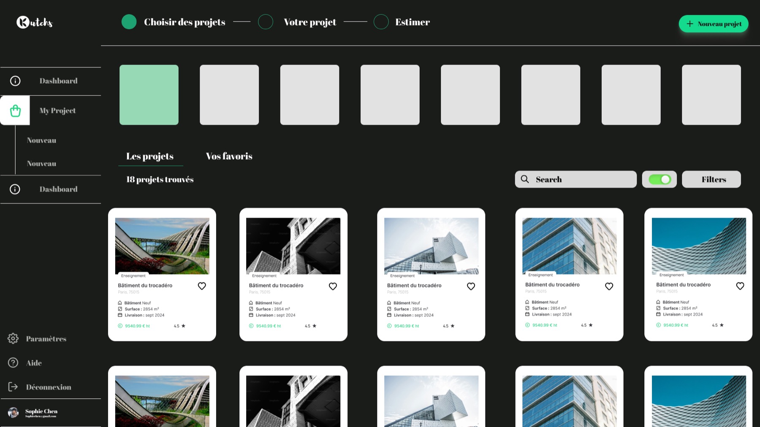Open the Filters button
Screen dimensions: 760x427
coord(711,179)
